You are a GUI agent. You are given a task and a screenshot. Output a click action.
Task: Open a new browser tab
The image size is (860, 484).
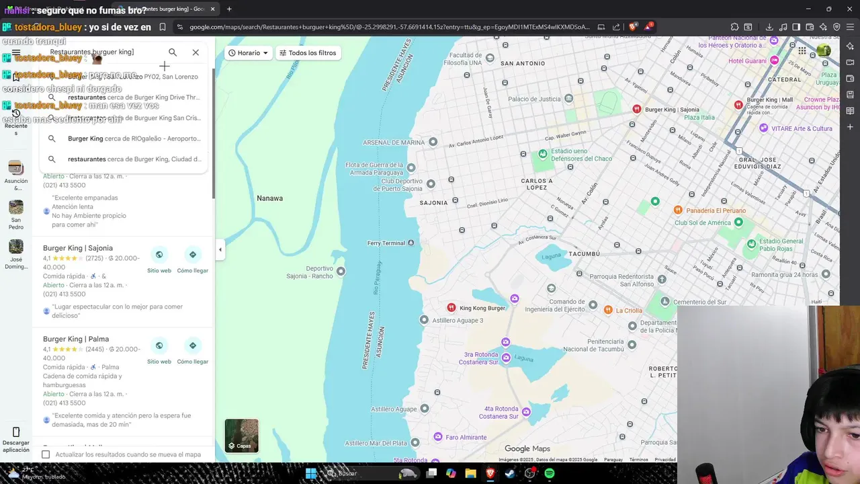[x=229, y=9]
